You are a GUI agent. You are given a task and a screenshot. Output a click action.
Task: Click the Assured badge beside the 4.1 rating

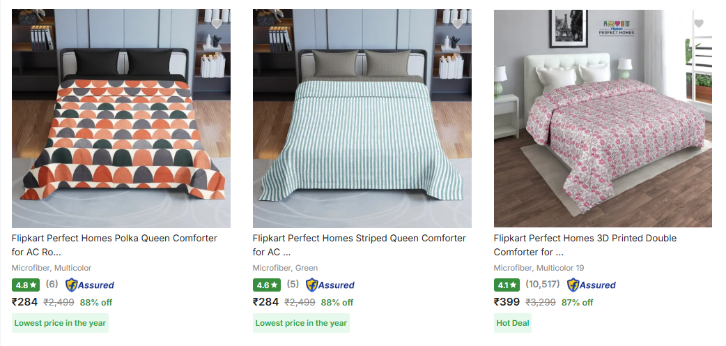[x=592, y=285]
